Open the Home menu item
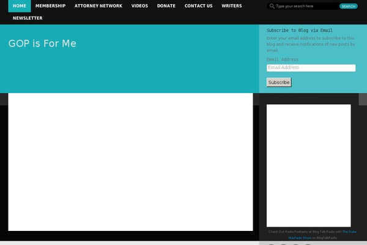 (x=20, y=6)
